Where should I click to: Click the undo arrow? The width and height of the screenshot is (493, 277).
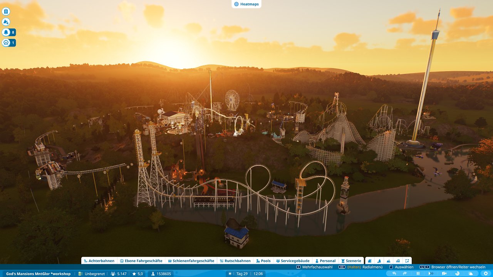[394, 274]
